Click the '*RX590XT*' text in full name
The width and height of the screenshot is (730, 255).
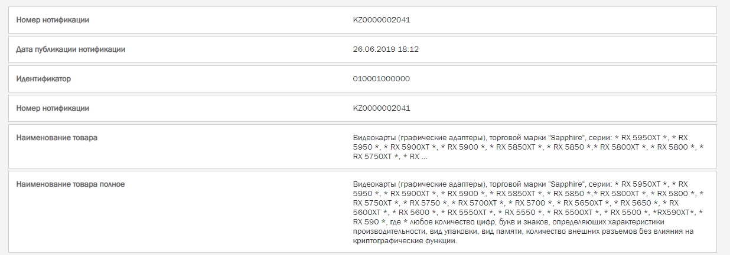[x=675, y=213]
